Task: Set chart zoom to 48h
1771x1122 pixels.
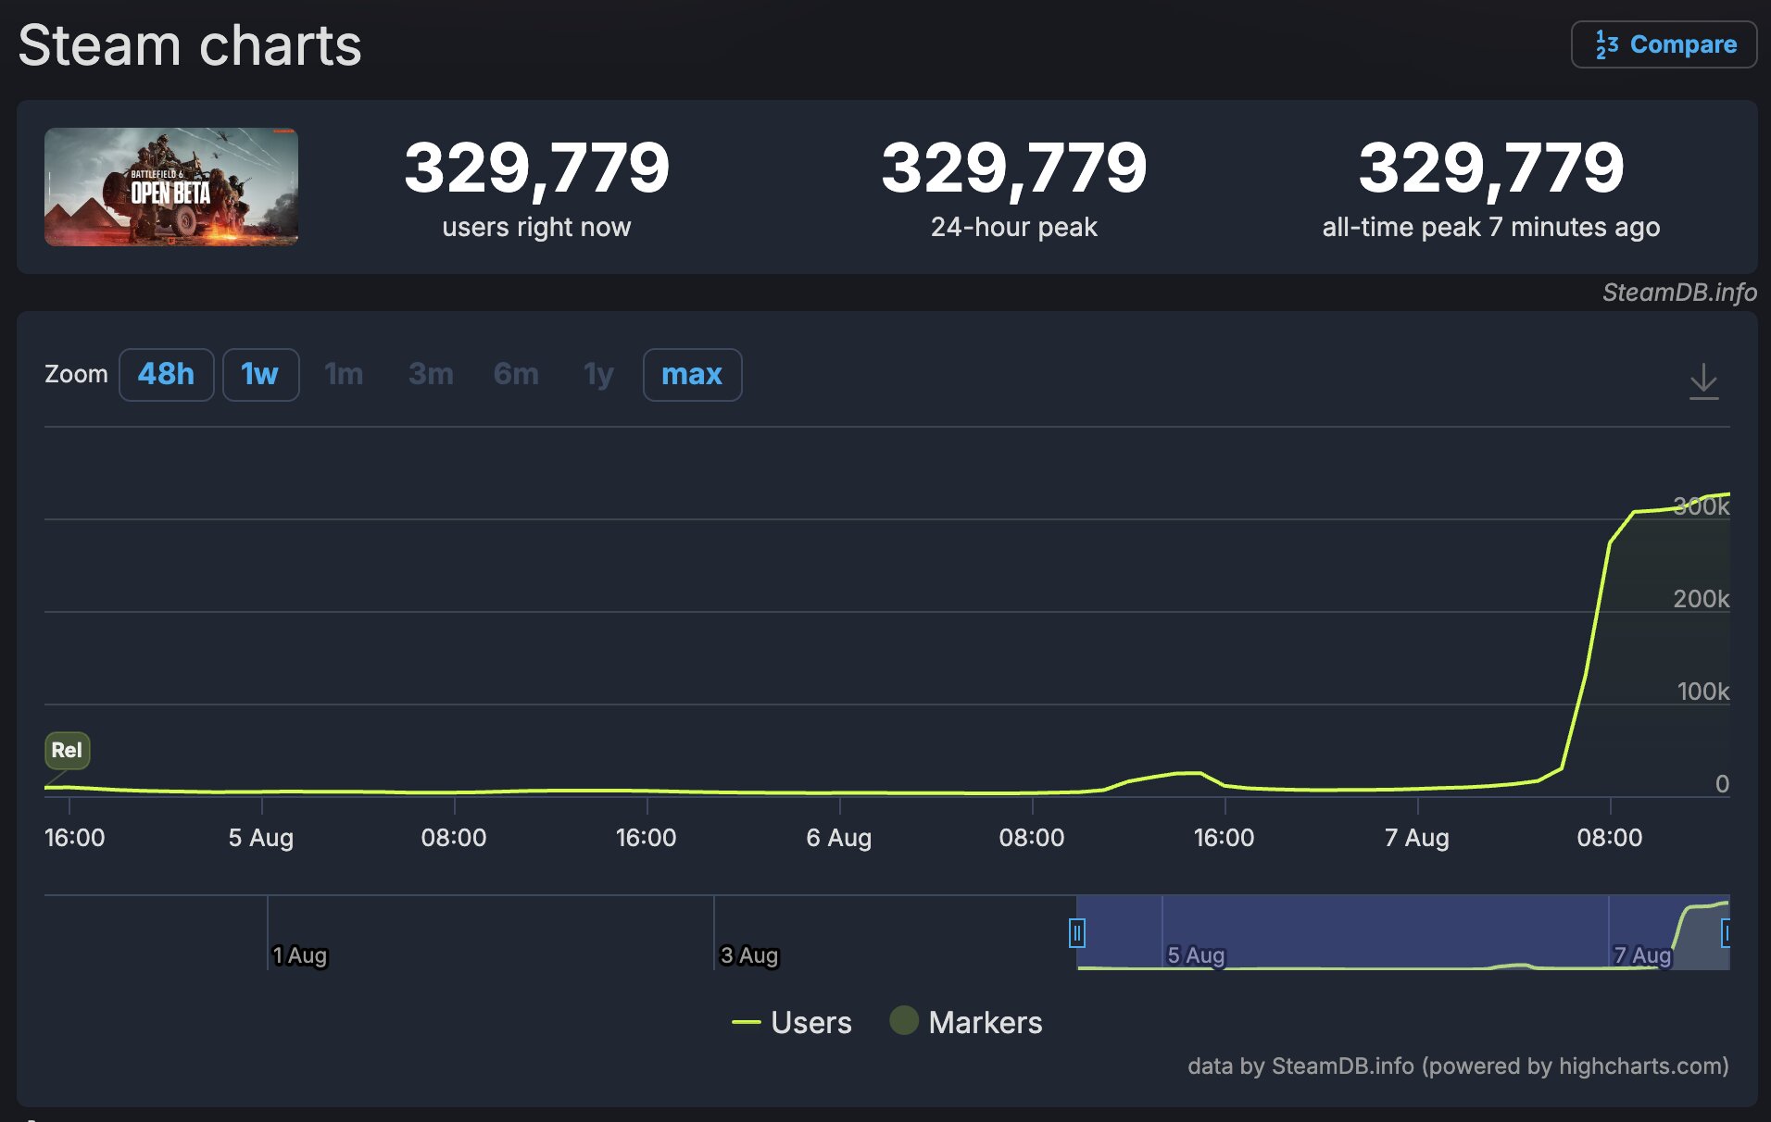Action: pyautogui.click(x=167, y=374)
